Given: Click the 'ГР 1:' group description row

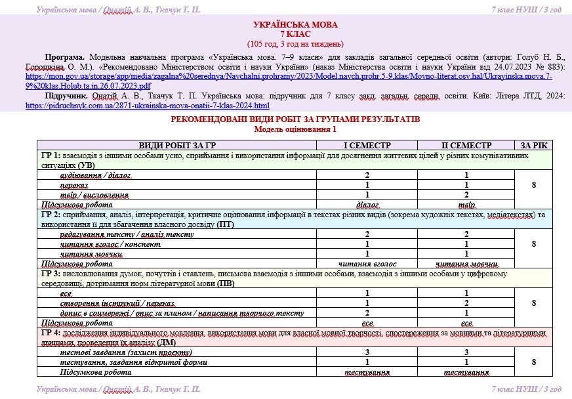Looking at the screenshot, I should pos(295,160).
